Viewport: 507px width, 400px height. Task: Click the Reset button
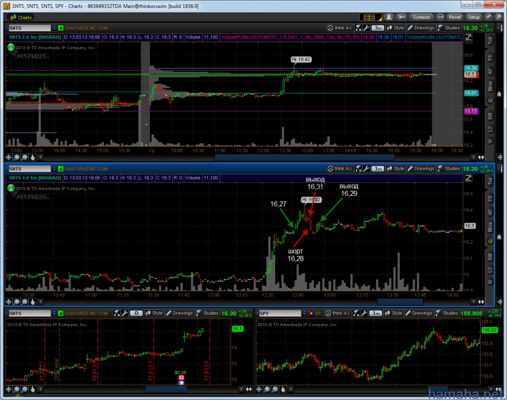tap(455, 17)
